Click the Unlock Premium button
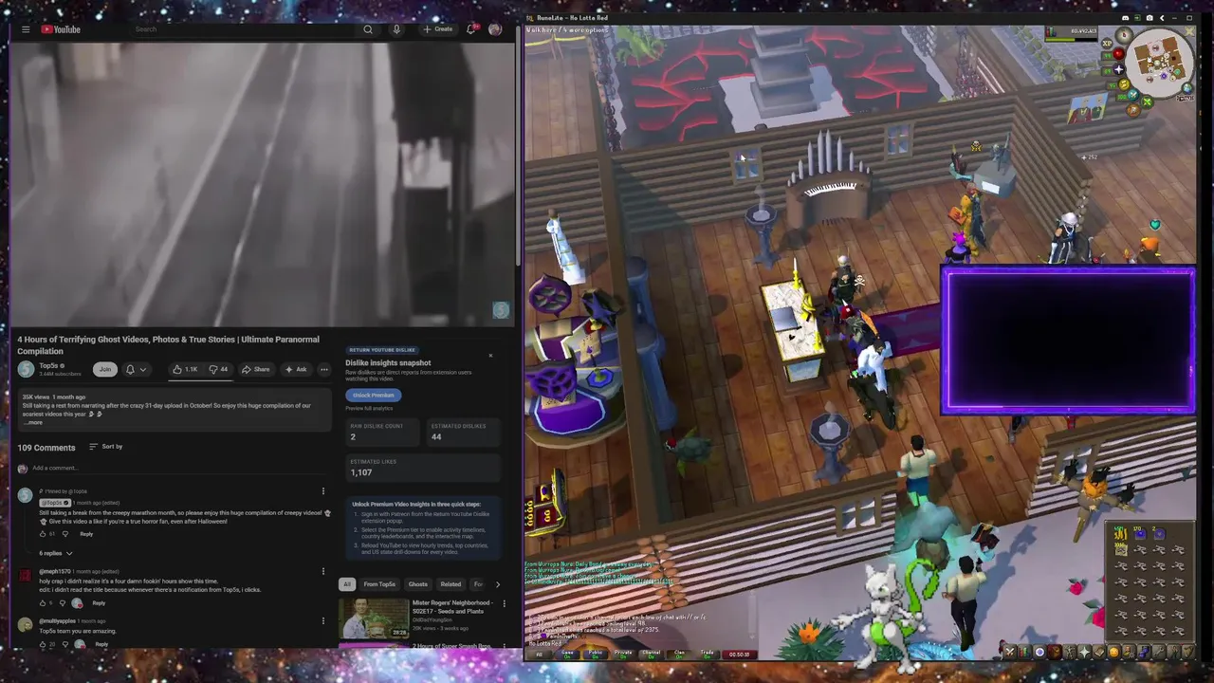Image resolution: width=1214 pixels, height=683 pixels. [x=373, y=396]
